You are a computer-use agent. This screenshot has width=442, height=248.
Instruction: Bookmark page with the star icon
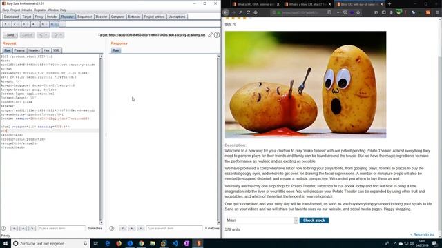click(x=358, y=12)
